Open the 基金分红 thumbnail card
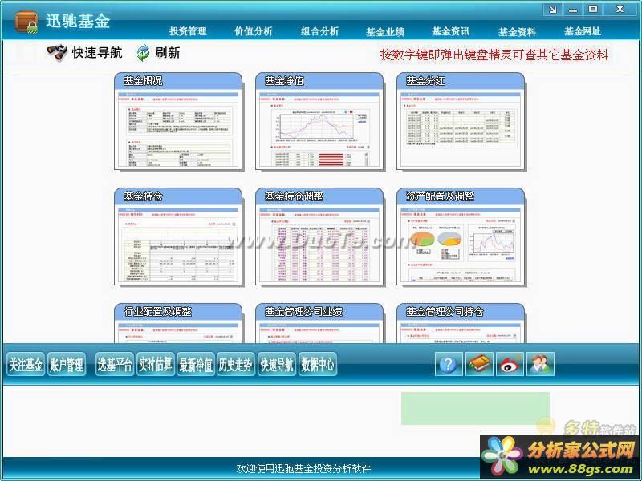The image size is (642, 481). [461, 122]
